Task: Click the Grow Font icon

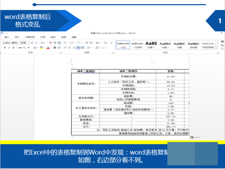Action: pyautogui.click(x=32, y=43)
